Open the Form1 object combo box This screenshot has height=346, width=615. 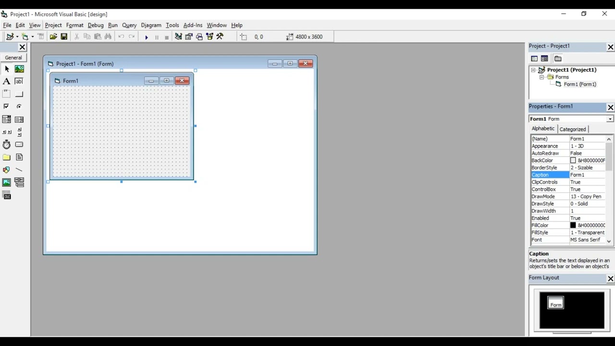(x=571, y=119)
